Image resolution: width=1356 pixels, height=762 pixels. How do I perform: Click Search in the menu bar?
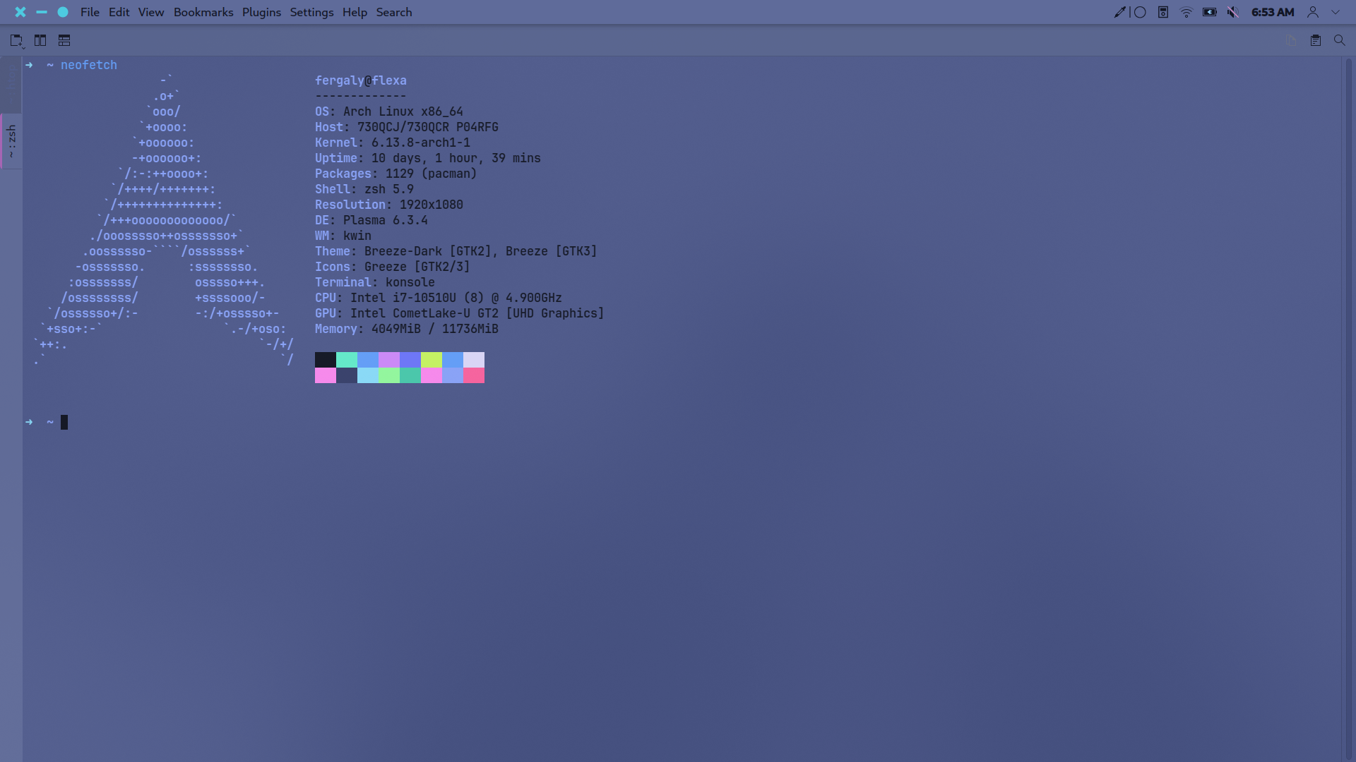(x=394, y=12)
